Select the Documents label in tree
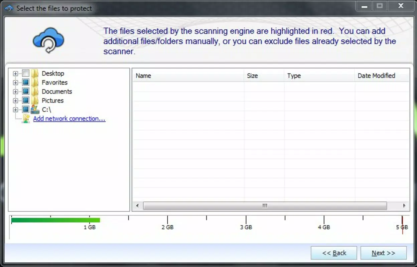 coord(57,91)
